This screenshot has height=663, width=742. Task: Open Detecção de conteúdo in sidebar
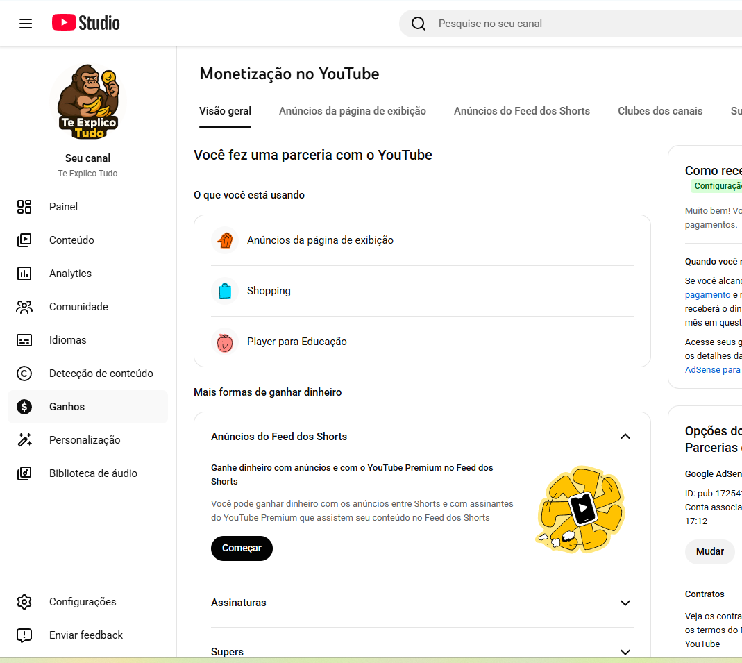coord(87,374)
